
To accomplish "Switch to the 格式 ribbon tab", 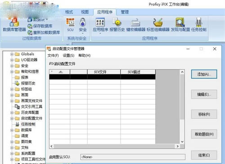I will 69,12.
